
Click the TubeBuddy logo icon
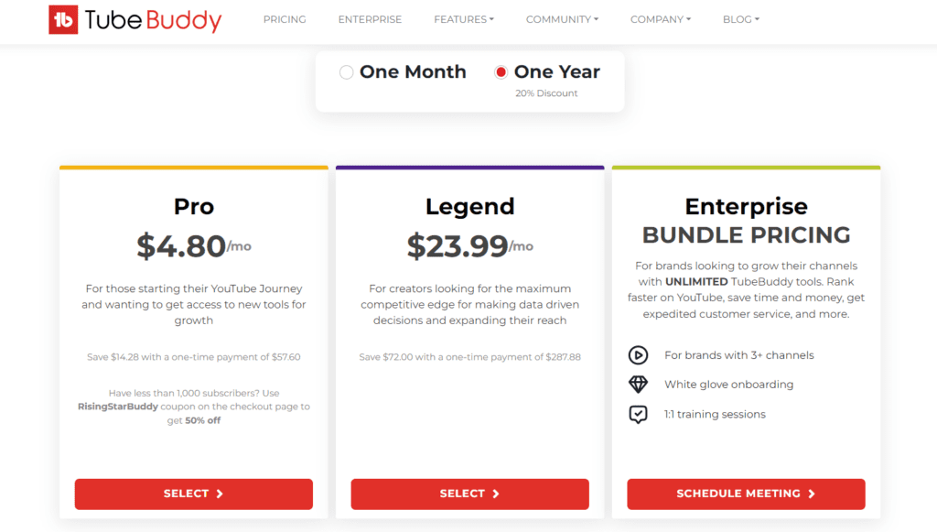63,19
